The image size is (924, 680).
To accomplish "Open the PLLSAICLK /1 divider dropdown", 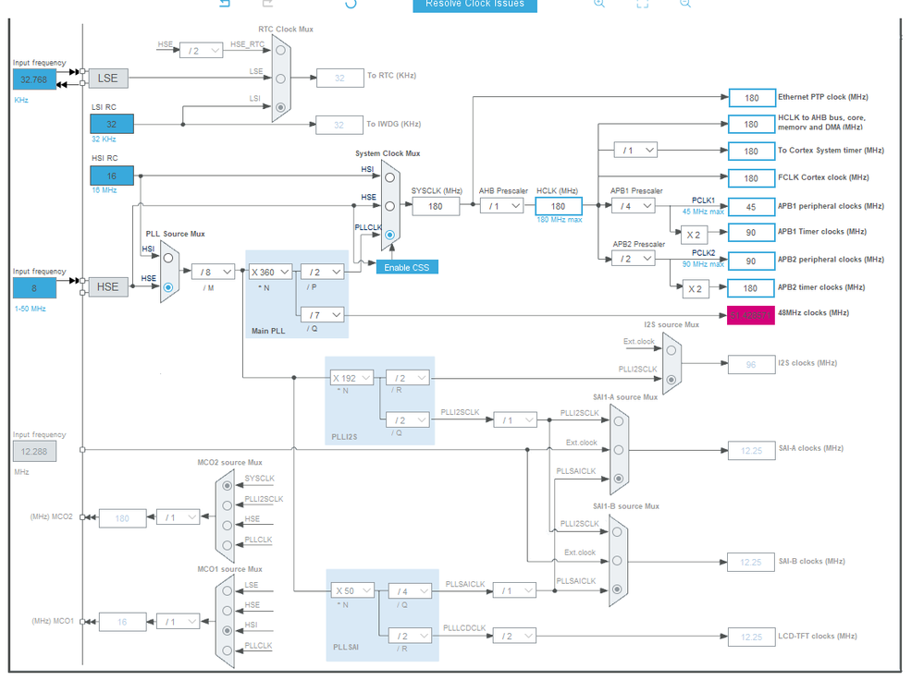I will [x=514, y=590].
